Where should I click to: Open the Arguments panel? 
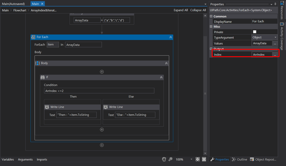click(x=25, y=160)
